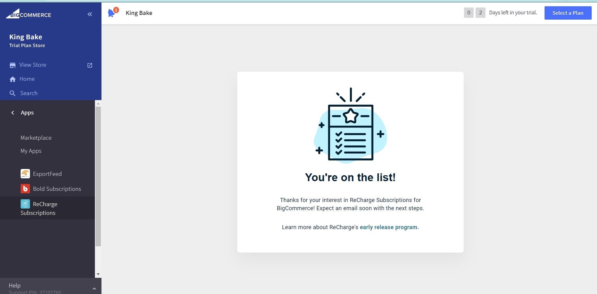The height and width of the screenshot is (294, 597).
Task: Expand the Help panel chevron
Action: (94, 289)
